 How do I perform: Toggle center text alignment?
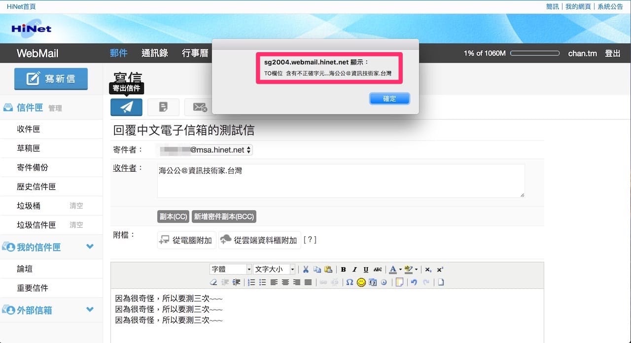(285, 282)
